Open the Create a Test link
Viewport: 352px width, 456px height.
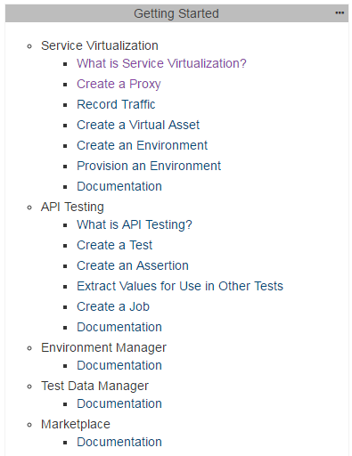tap(115, 245)
